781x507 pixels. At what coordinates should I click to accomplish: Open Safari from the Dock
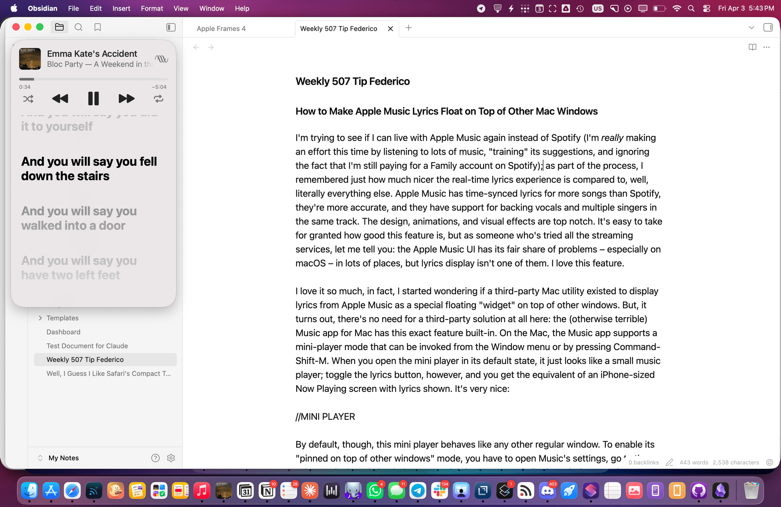(72, 491)
